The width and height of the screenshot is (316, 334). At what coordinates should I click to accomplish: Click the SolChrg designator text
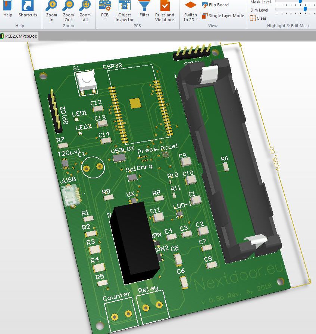[139, 168]
